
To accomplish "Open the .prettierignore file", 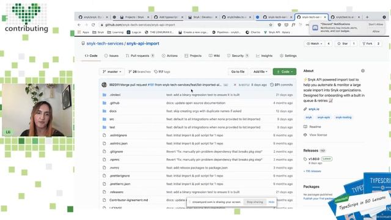I will pos(120,176).
